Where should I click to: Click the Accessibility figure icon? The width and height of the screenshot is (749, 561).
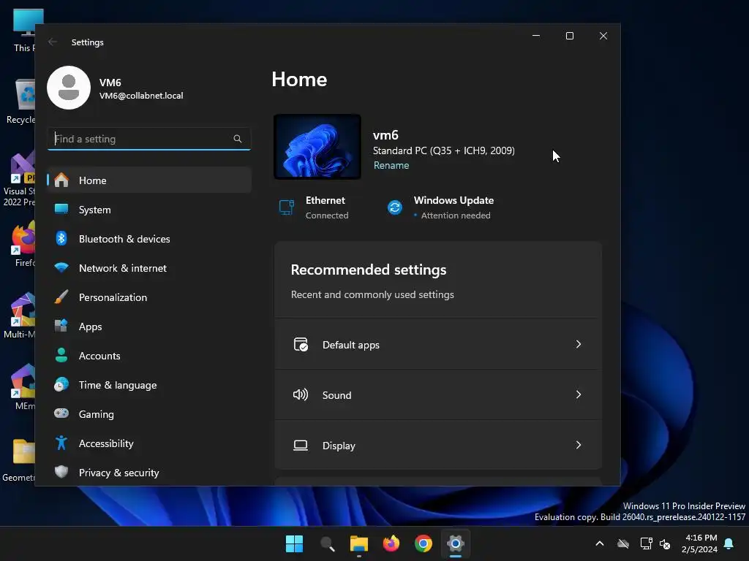click(61, 443)
